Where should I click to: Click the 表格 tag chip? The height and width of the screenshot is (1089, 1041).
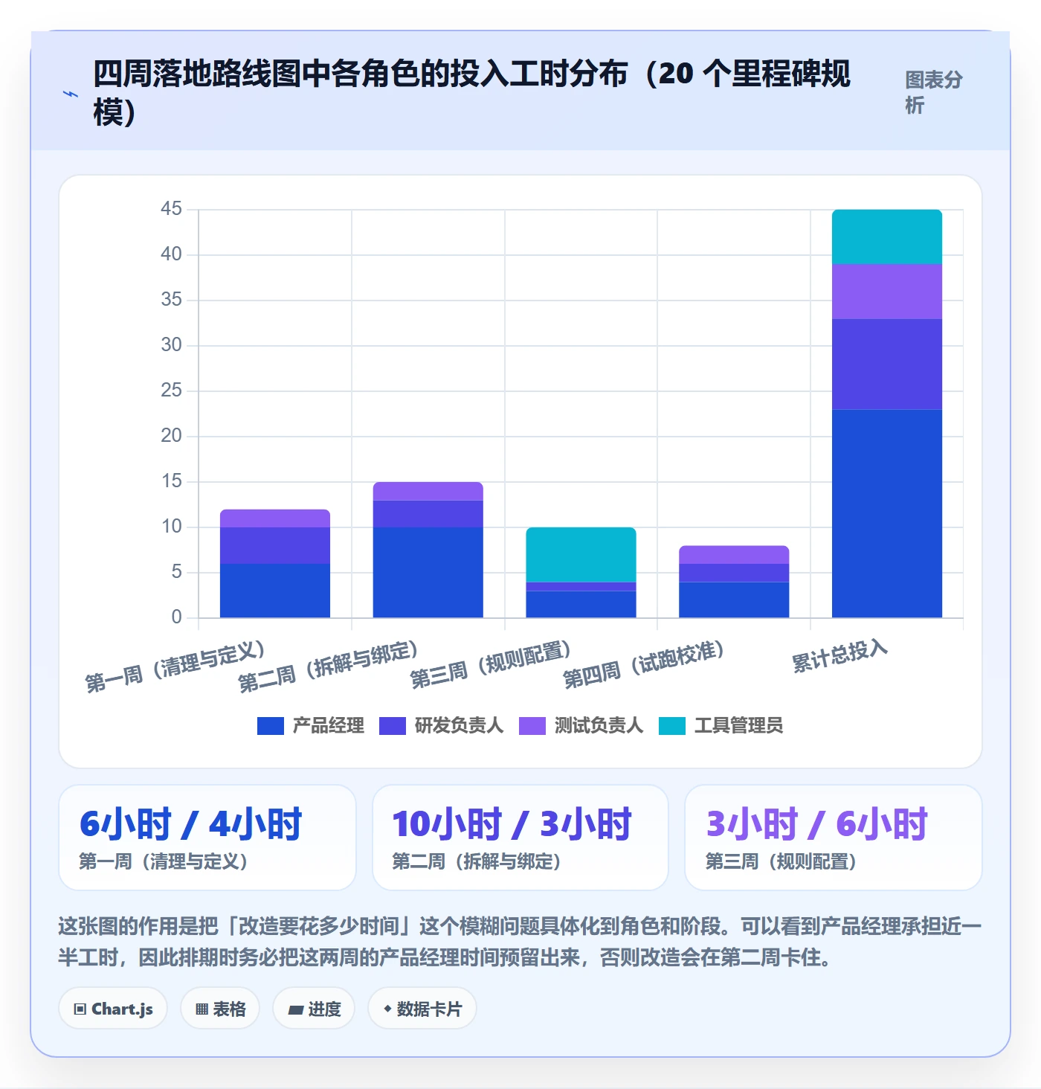tap(220, 1009)
